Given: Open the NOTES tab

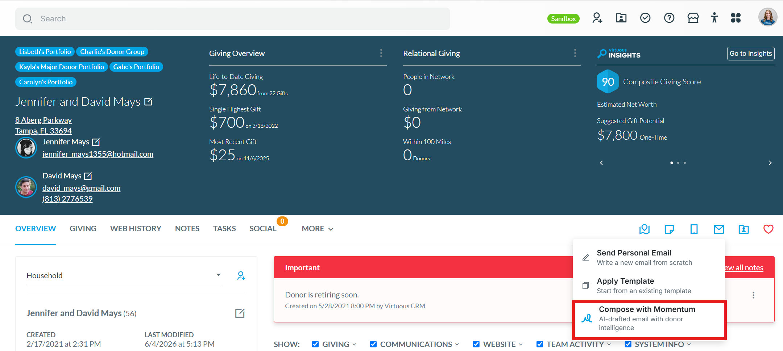Looking at the screenshot, I should coord(187,229).
